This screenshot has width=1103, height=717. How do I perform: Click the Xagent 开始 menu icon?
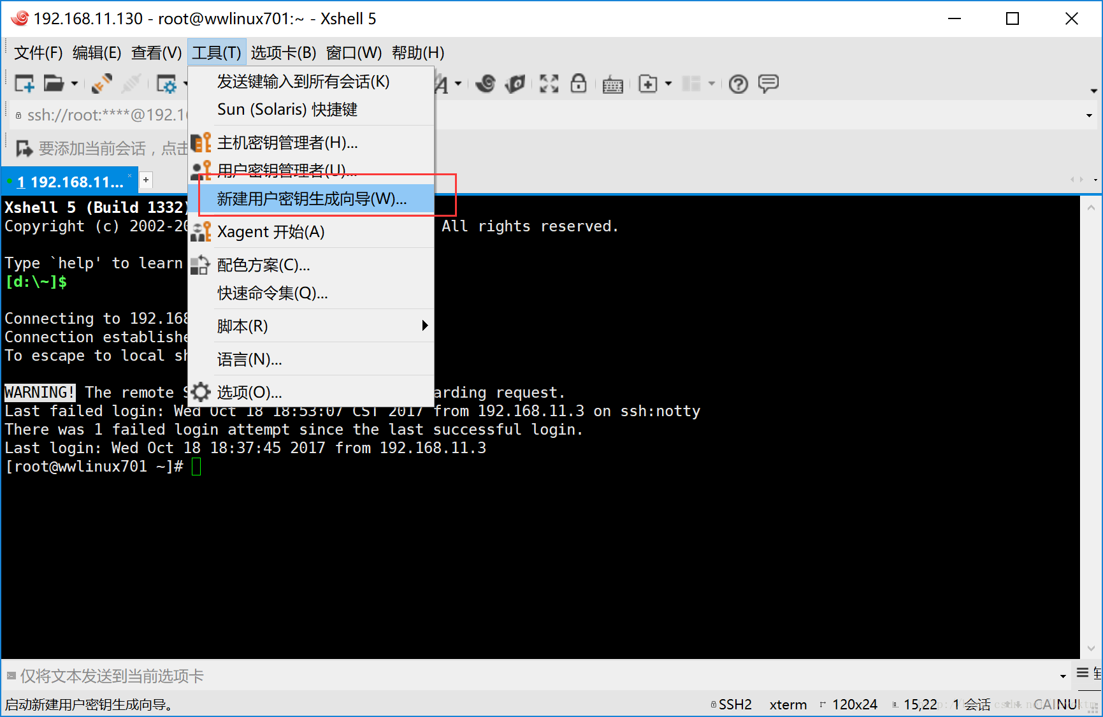click(x=201, y=231)
